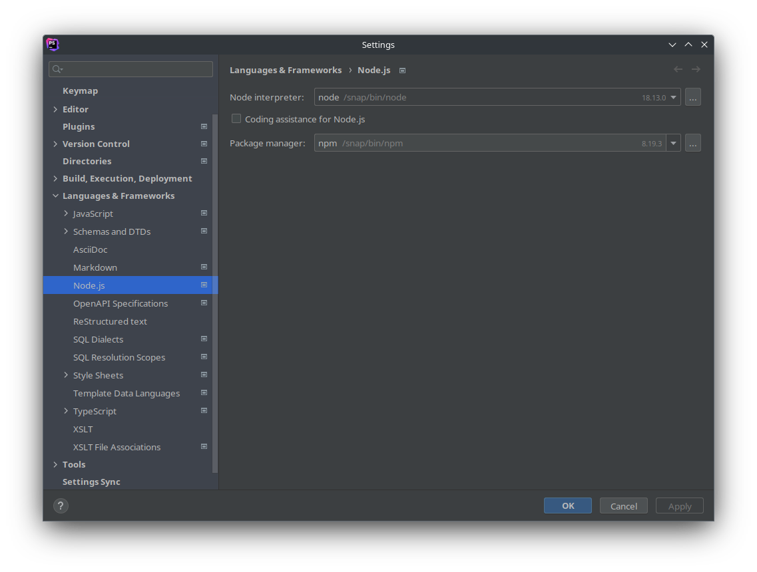Collapse Languages & Frameworks section

(x=55, y=196)
